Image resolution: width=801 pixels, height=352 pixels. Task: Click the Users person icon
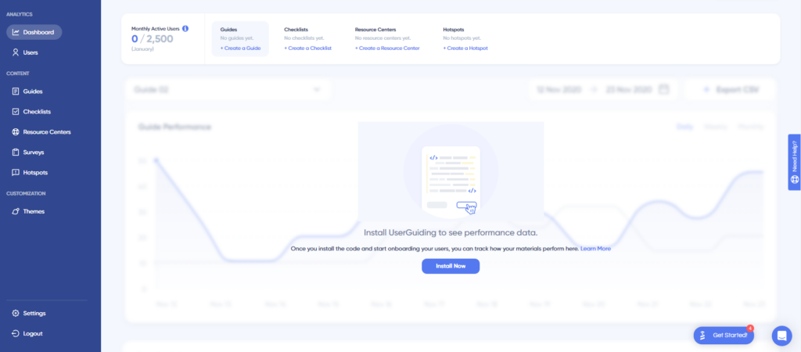[x=16, y=52]
